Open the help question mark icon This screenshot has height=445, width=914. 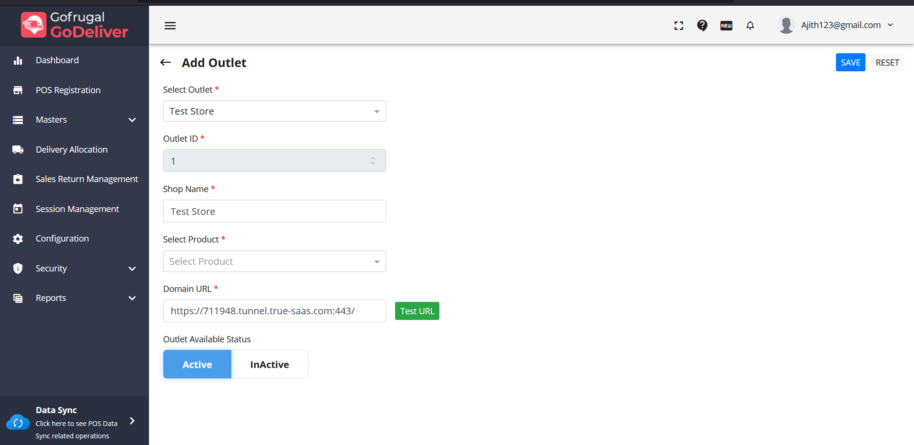[702, 26]
